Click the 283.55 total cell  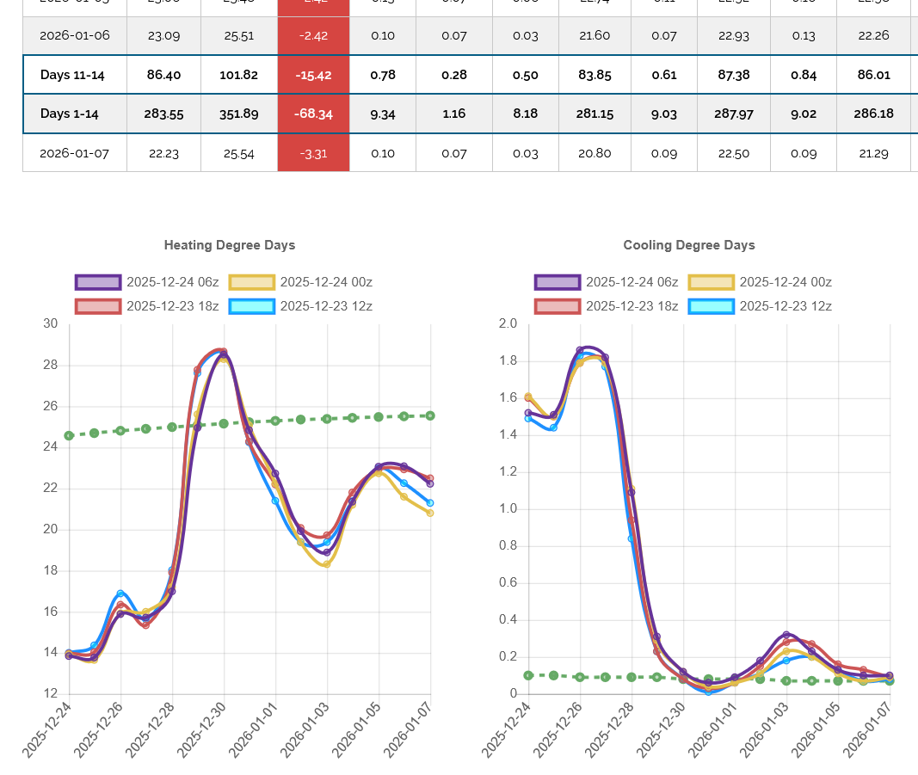163,114
